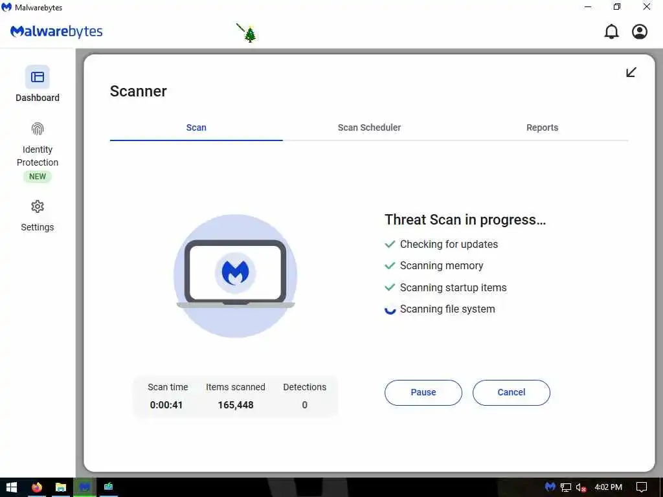Open the Windows Action Center icon
Viewport: 663px width, 497px height.
pyautogui.click(x=642, y=487)
